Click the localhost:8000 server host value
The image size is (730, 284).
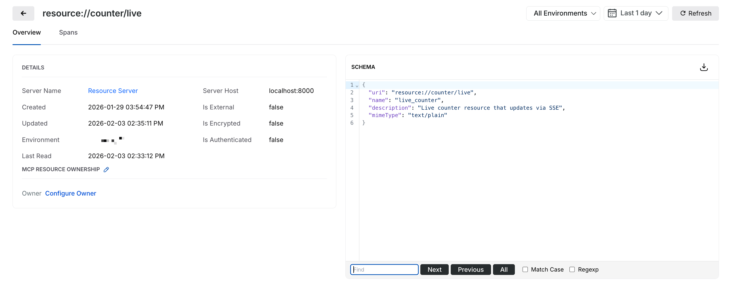coord(291,91)
